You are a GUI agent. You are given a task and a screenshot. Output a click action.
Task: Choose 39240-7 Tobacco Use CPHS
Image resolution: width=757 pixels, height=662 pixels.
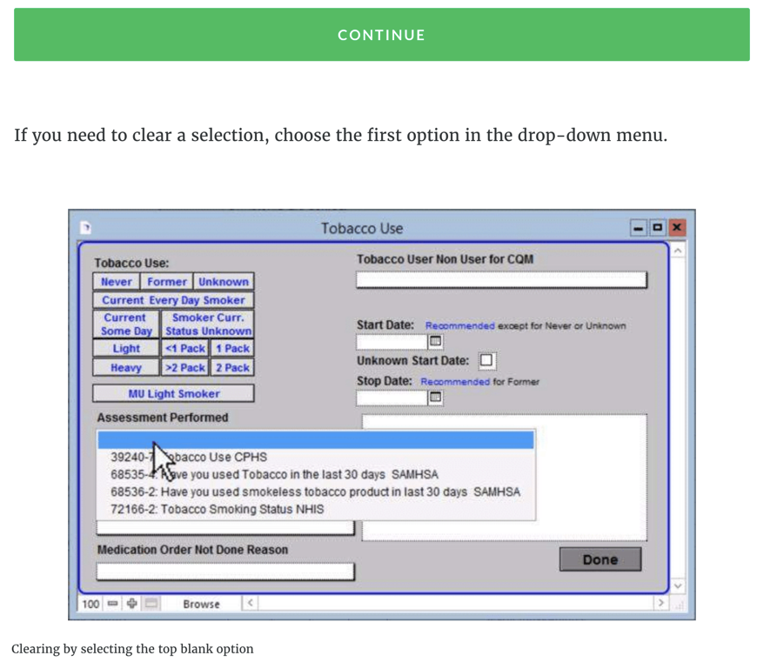[x=189, y=457]
